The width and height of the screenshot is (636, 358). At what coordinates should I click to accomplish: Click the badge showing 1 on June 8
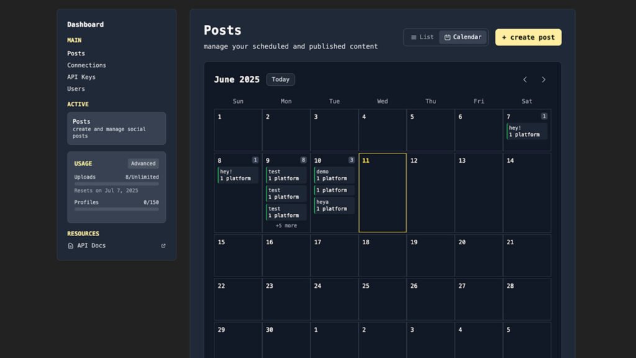coord(255,160)
